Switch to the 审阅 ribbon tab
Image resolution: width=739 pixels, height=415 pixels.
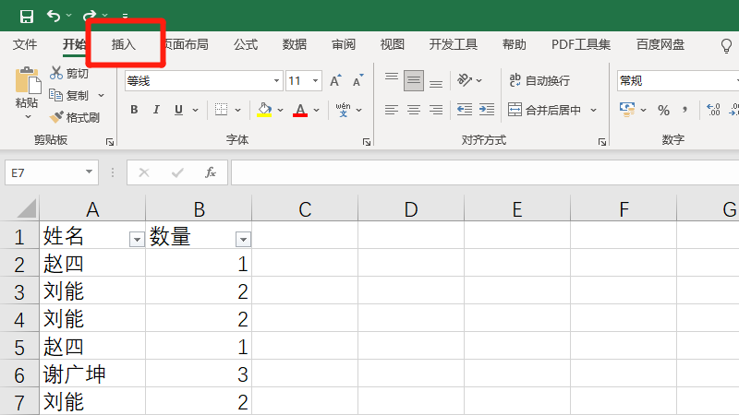(343, 44)
